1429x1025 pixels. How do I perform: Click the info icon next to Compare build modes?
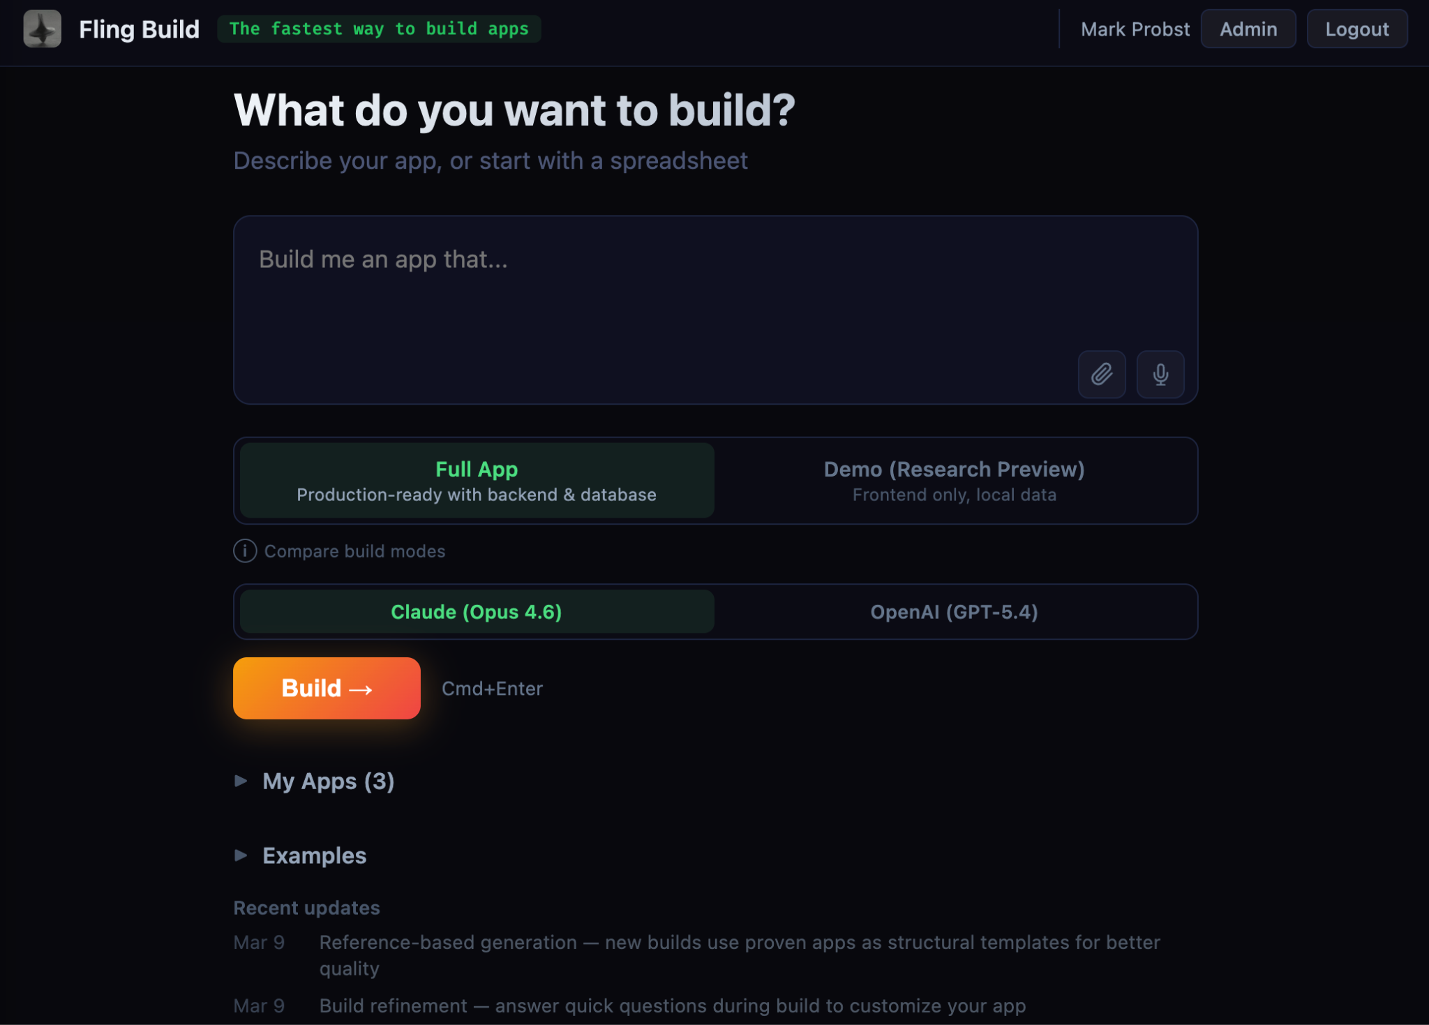click(x=245, y=551)
